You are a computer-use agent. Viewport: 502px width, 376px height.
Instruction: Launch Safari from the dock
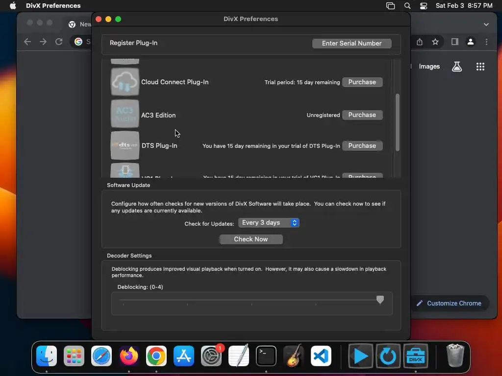pos(101,356)
